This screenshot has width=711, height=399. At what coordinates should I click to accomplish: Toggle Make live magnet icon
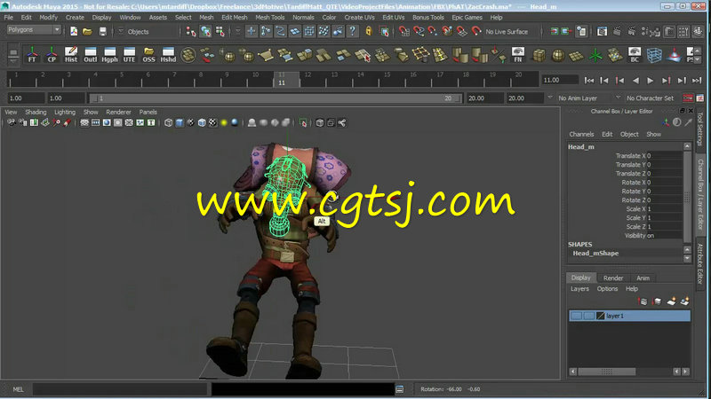[x=476, y=31]
